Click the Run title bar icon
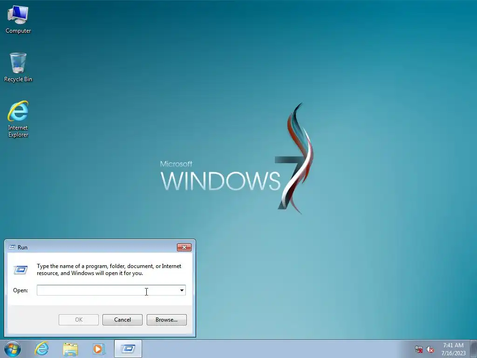 coord(12,247)
